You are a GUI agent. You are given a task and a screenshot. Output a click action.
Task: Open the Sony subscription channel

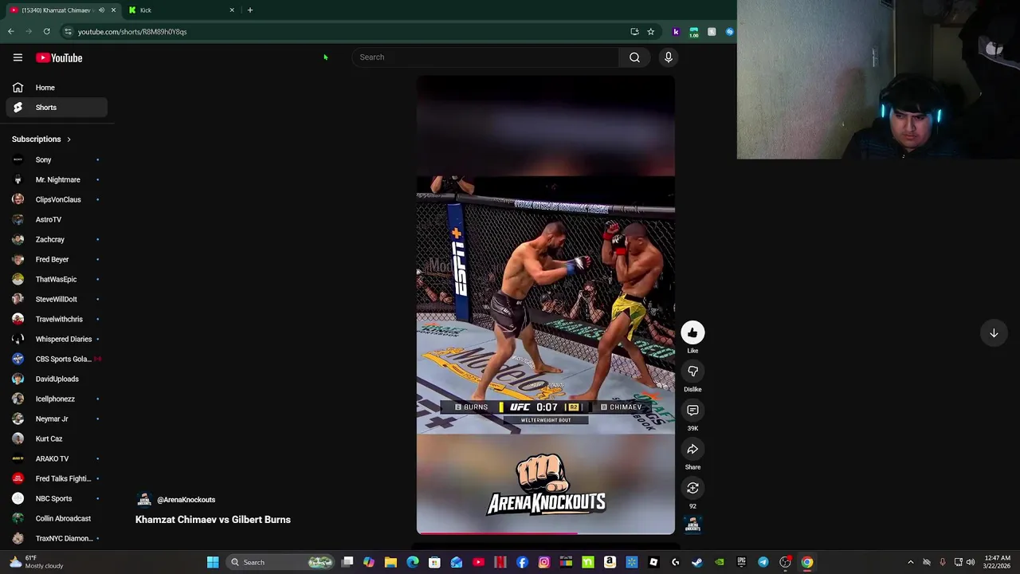pyautogui.click(x=57, y=159)
